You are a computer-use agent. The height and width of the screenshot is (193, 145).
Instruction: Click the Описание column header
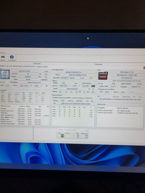point(99,64)
